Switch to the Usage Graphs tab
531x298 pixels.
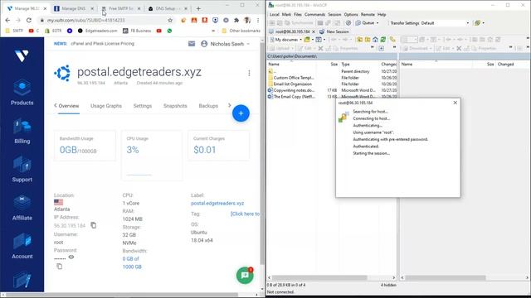[106, 106]
